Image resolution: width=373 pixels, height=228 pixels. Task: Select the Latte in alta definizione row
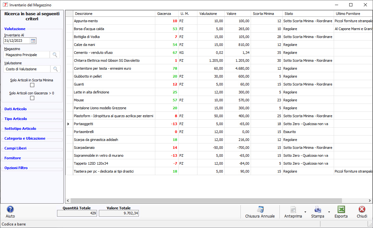pyautogui.click(x=219, y=92)
